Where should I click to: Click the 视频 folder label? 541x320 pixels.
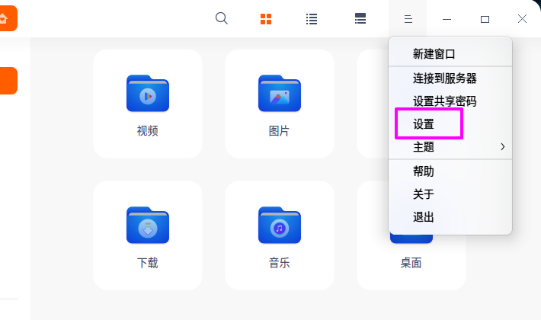tap(147, 131)
